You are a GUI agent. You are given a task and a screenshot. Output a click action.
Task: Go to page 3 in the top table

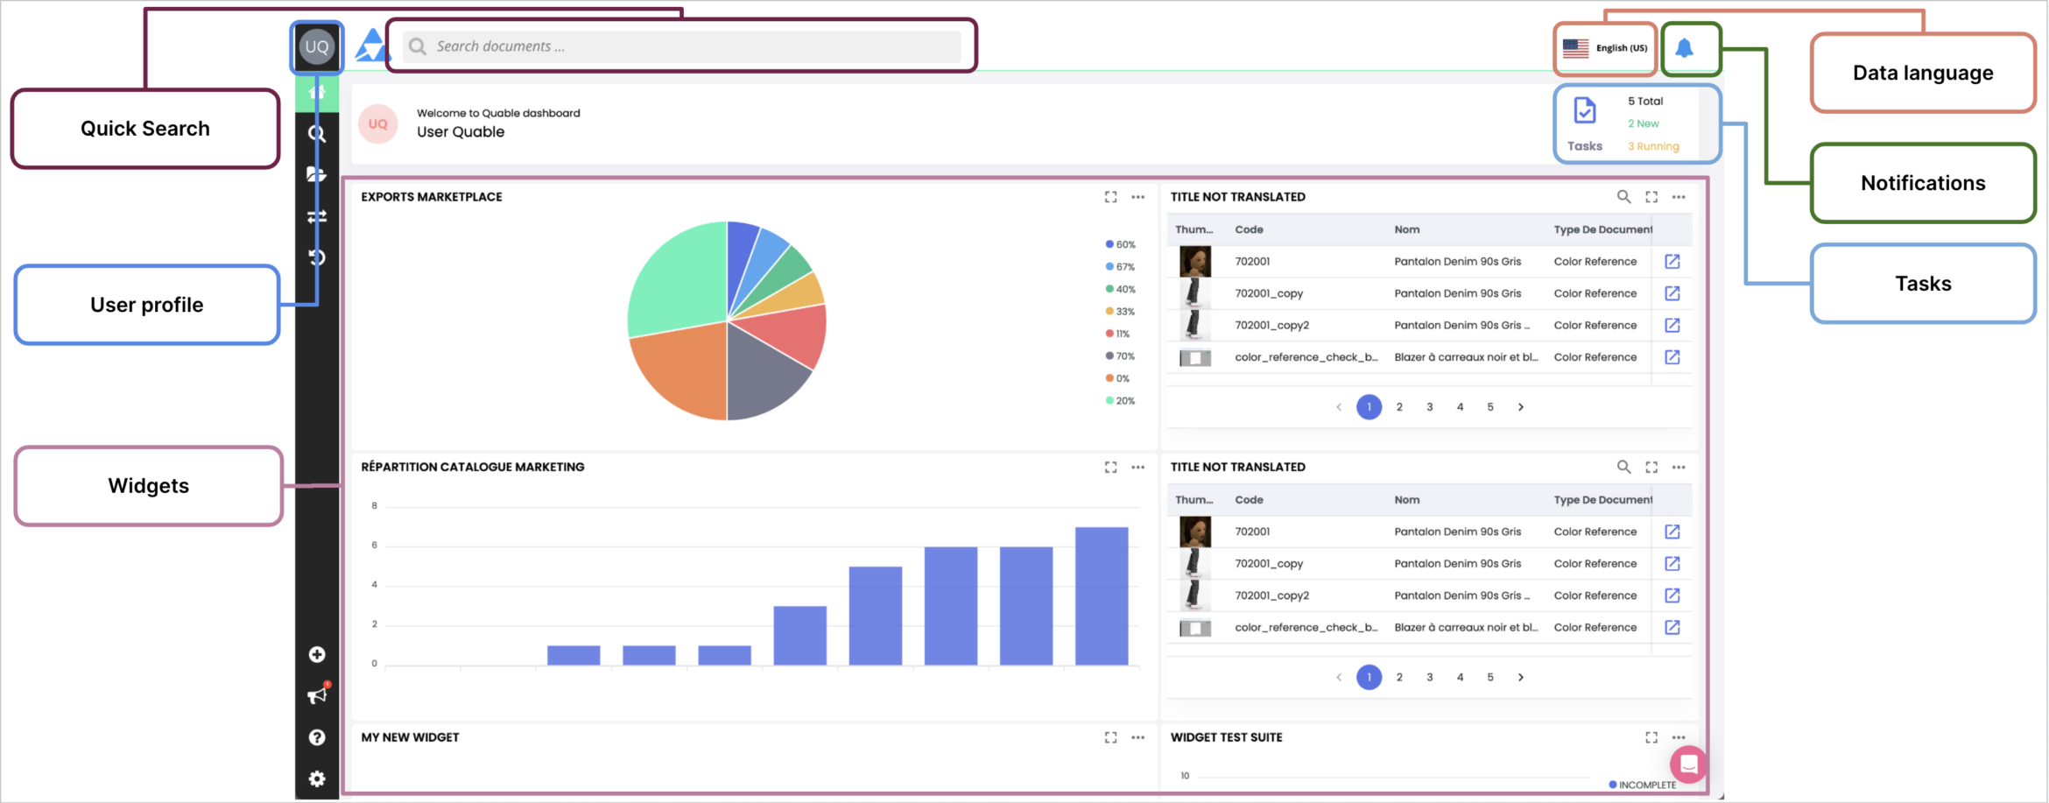pyautogui.click(x=1429, y=407)
